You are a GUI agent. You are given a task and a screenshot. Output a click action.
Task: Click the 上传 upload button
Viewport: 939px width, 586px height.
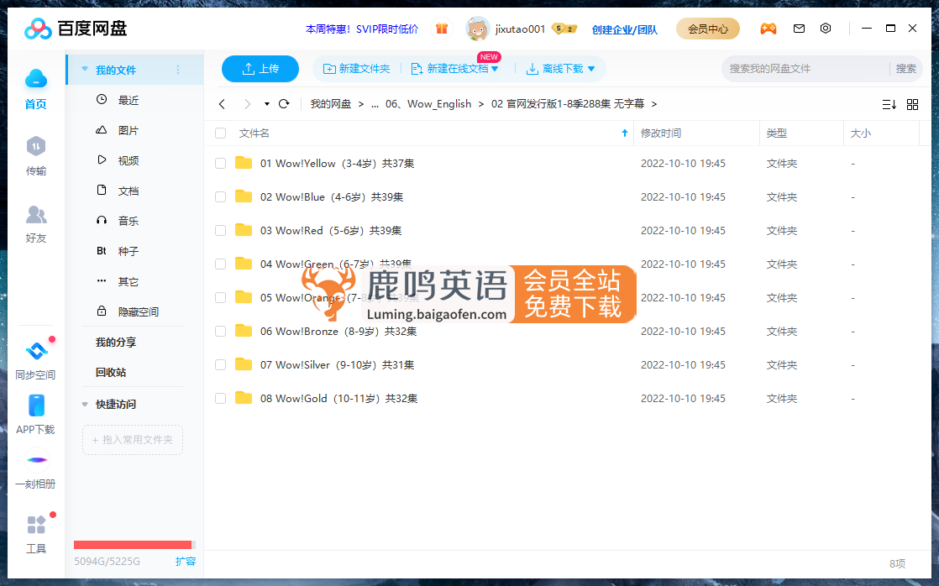(260, 69)
